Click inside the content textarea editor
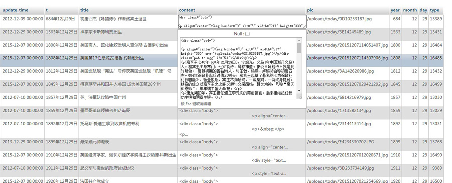The width and height of the screenshot is (452, 183). coord(239,68)
